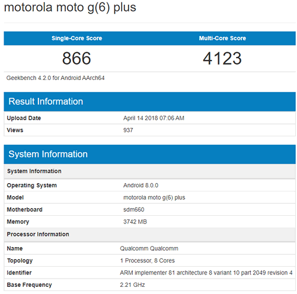Click the 'Android 8.0.0' value
The image size is (297, 294).
[140, 186]
